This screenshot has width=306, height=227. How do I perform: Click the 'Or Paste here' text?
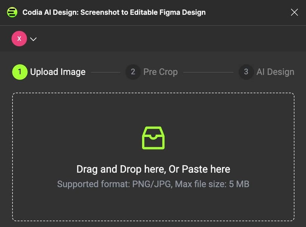[x=199, y=169]
